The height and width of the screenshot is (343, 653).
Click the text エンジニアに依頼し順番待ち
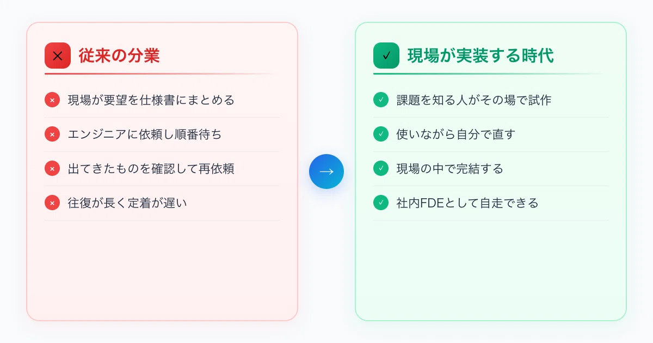pos(145,134)
